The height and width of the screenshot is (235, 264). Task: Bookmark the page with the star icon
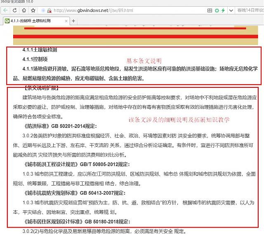click(x=33, y=10)
